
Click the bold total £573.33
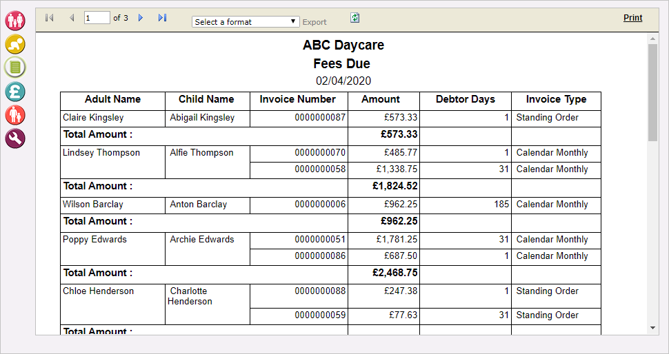click(x=399, y=134)
